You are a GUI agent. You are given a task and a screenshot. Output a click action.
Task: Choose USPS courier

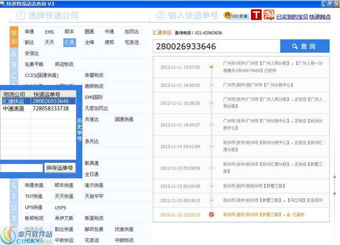pos(60,208)
